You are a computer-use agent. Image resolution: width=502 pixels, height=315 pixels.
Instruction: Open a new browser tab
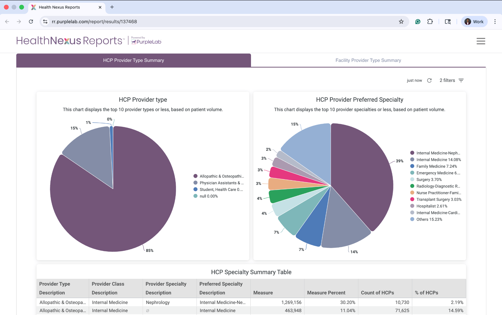[x=112, y=7]
